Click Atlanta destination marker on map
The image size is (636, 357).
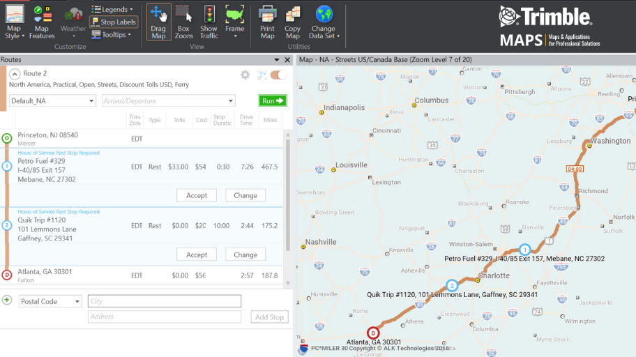(373, 333)
